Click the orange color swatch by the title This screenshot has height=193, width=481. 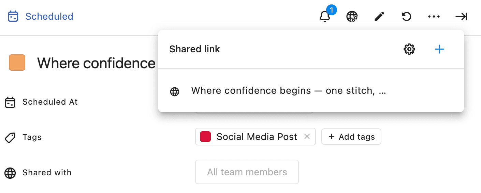pos(17,63)
